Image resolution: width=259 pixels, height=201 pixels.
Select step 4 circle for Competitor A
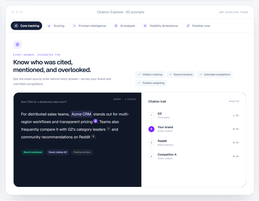pos(151,156)
